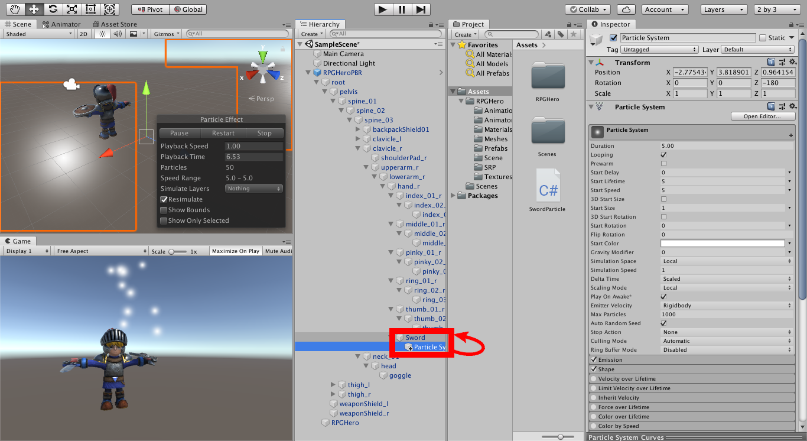Viewport: 807px width, 441px height.
Task: Enable Show Only Selected checkbox
Action: point(164,221)
